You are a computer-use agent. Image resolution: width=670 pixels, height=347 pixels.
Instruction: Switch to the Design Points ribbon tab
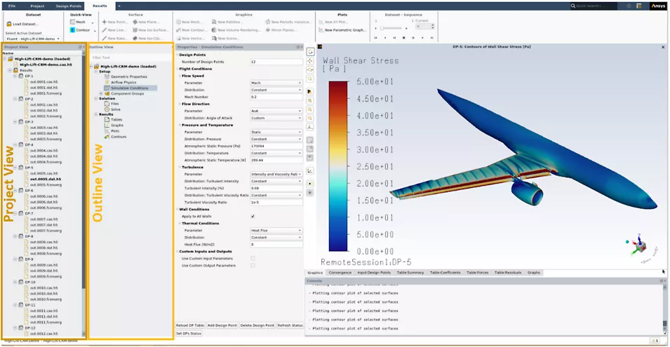69,6
